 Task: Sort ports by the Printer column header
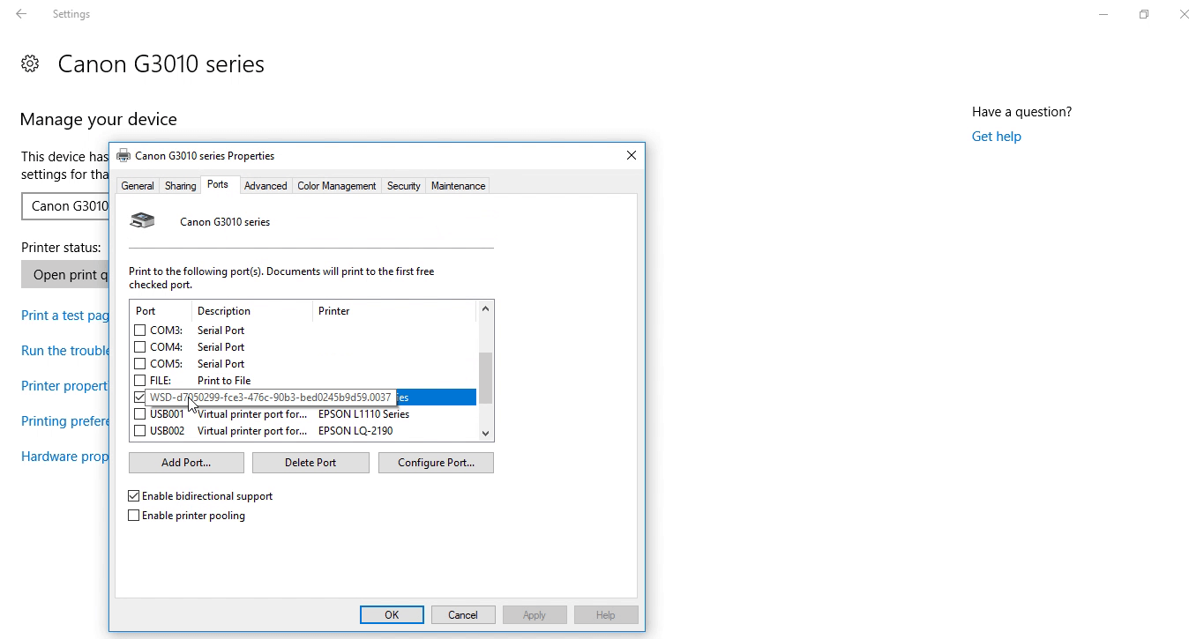[394, 311]
